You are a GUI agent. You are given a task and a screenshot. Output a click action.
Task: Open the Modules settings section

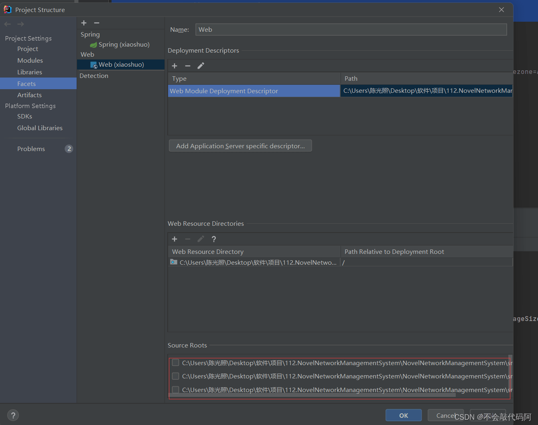[30, 61]
